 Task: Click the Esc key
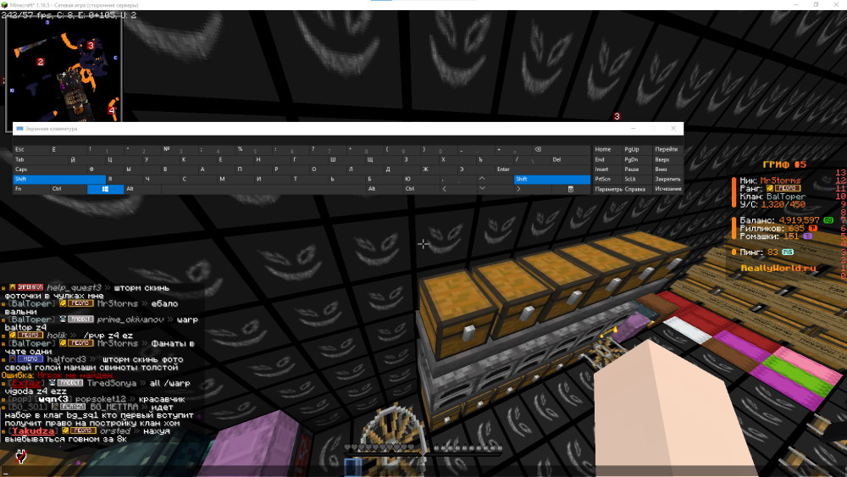(31, 150)
